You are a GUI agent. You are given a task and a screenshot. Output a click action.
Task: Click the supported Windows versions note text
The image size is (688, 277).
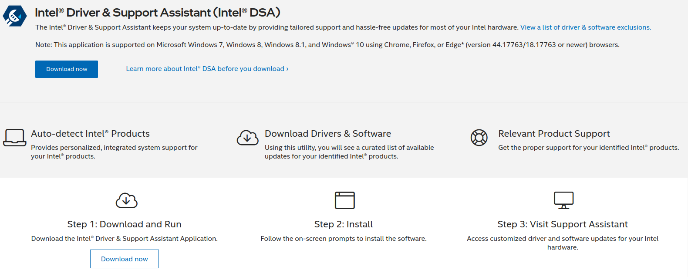(x=327, y=45)
